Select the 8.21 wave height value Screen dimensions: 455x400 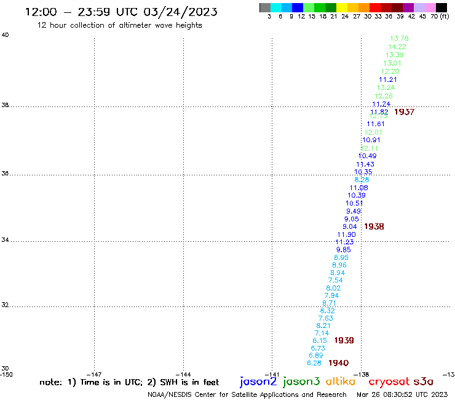click(x=323, y=326)
